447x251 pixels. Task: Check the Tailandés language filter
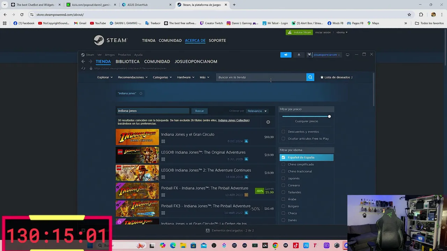point(283,192)
